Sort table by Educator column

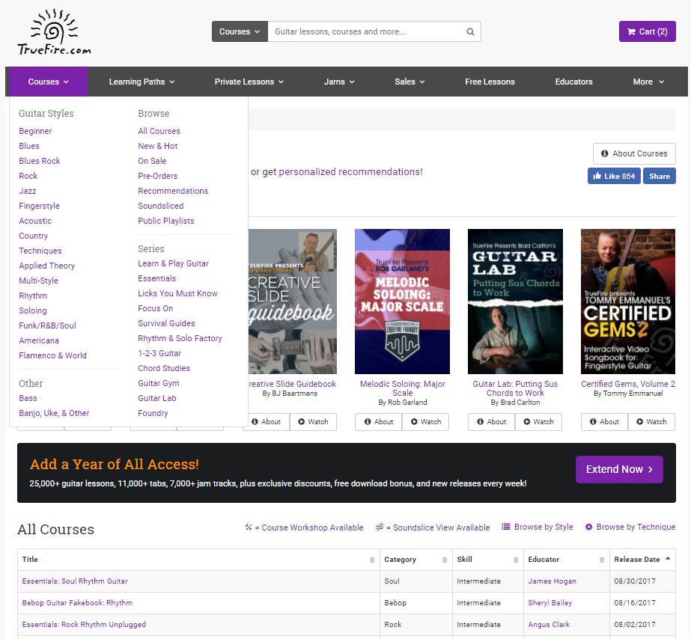[x=566, y=559]
